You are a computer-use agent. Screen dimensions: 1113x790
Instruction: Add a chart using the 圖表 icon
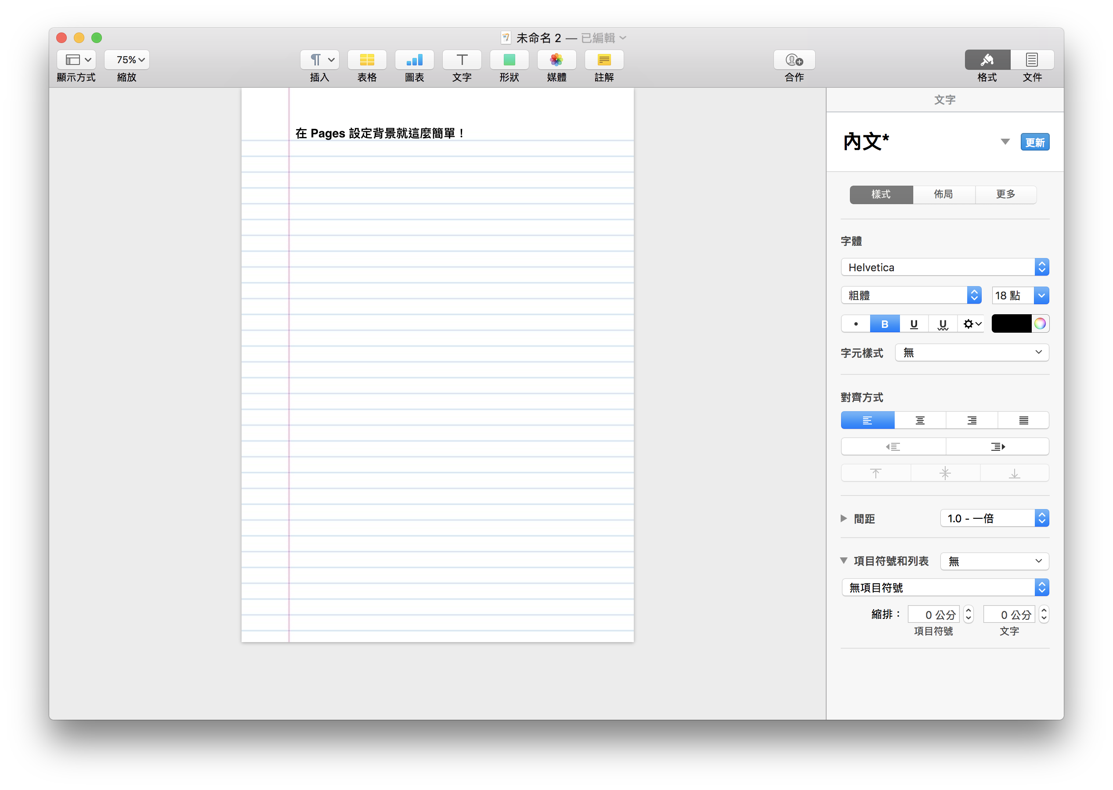click(x=414, y=60)
